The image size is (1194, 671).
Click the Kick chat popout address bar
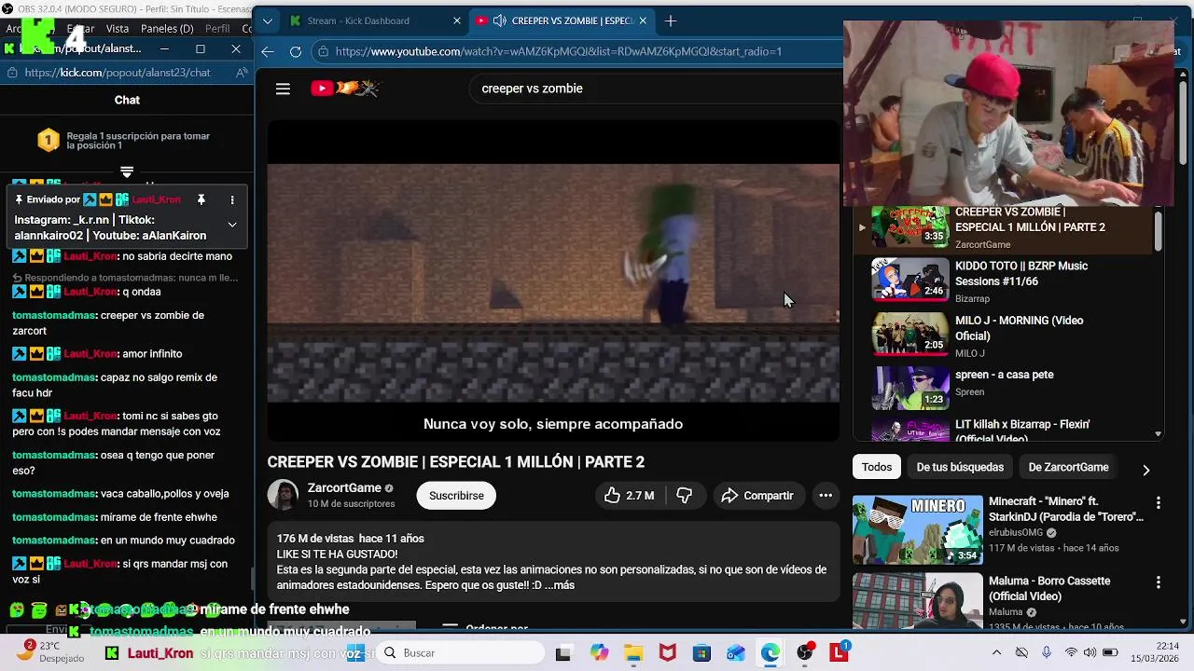pyautogui.click(x=118, y=73)
